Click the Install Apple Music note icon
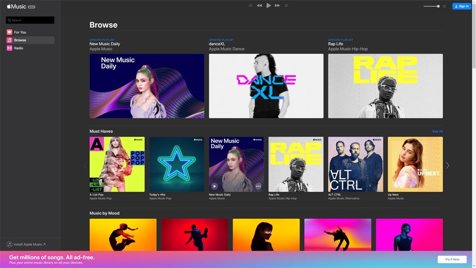The width and height of the screenshot is (476, 268). [x=9, y=244]
